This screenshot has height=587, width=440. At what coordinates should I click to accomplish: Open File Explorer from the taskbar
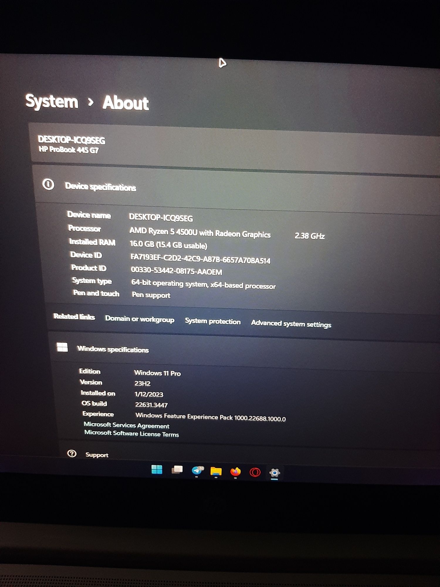pos(216,471)
